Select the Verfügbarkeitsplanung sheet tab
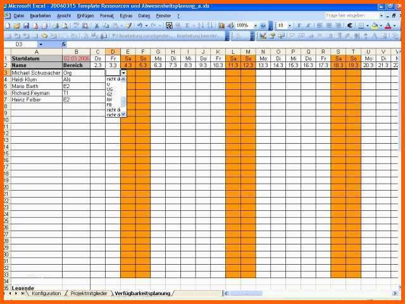The image size is (405, 304). [x=142, y=293]
